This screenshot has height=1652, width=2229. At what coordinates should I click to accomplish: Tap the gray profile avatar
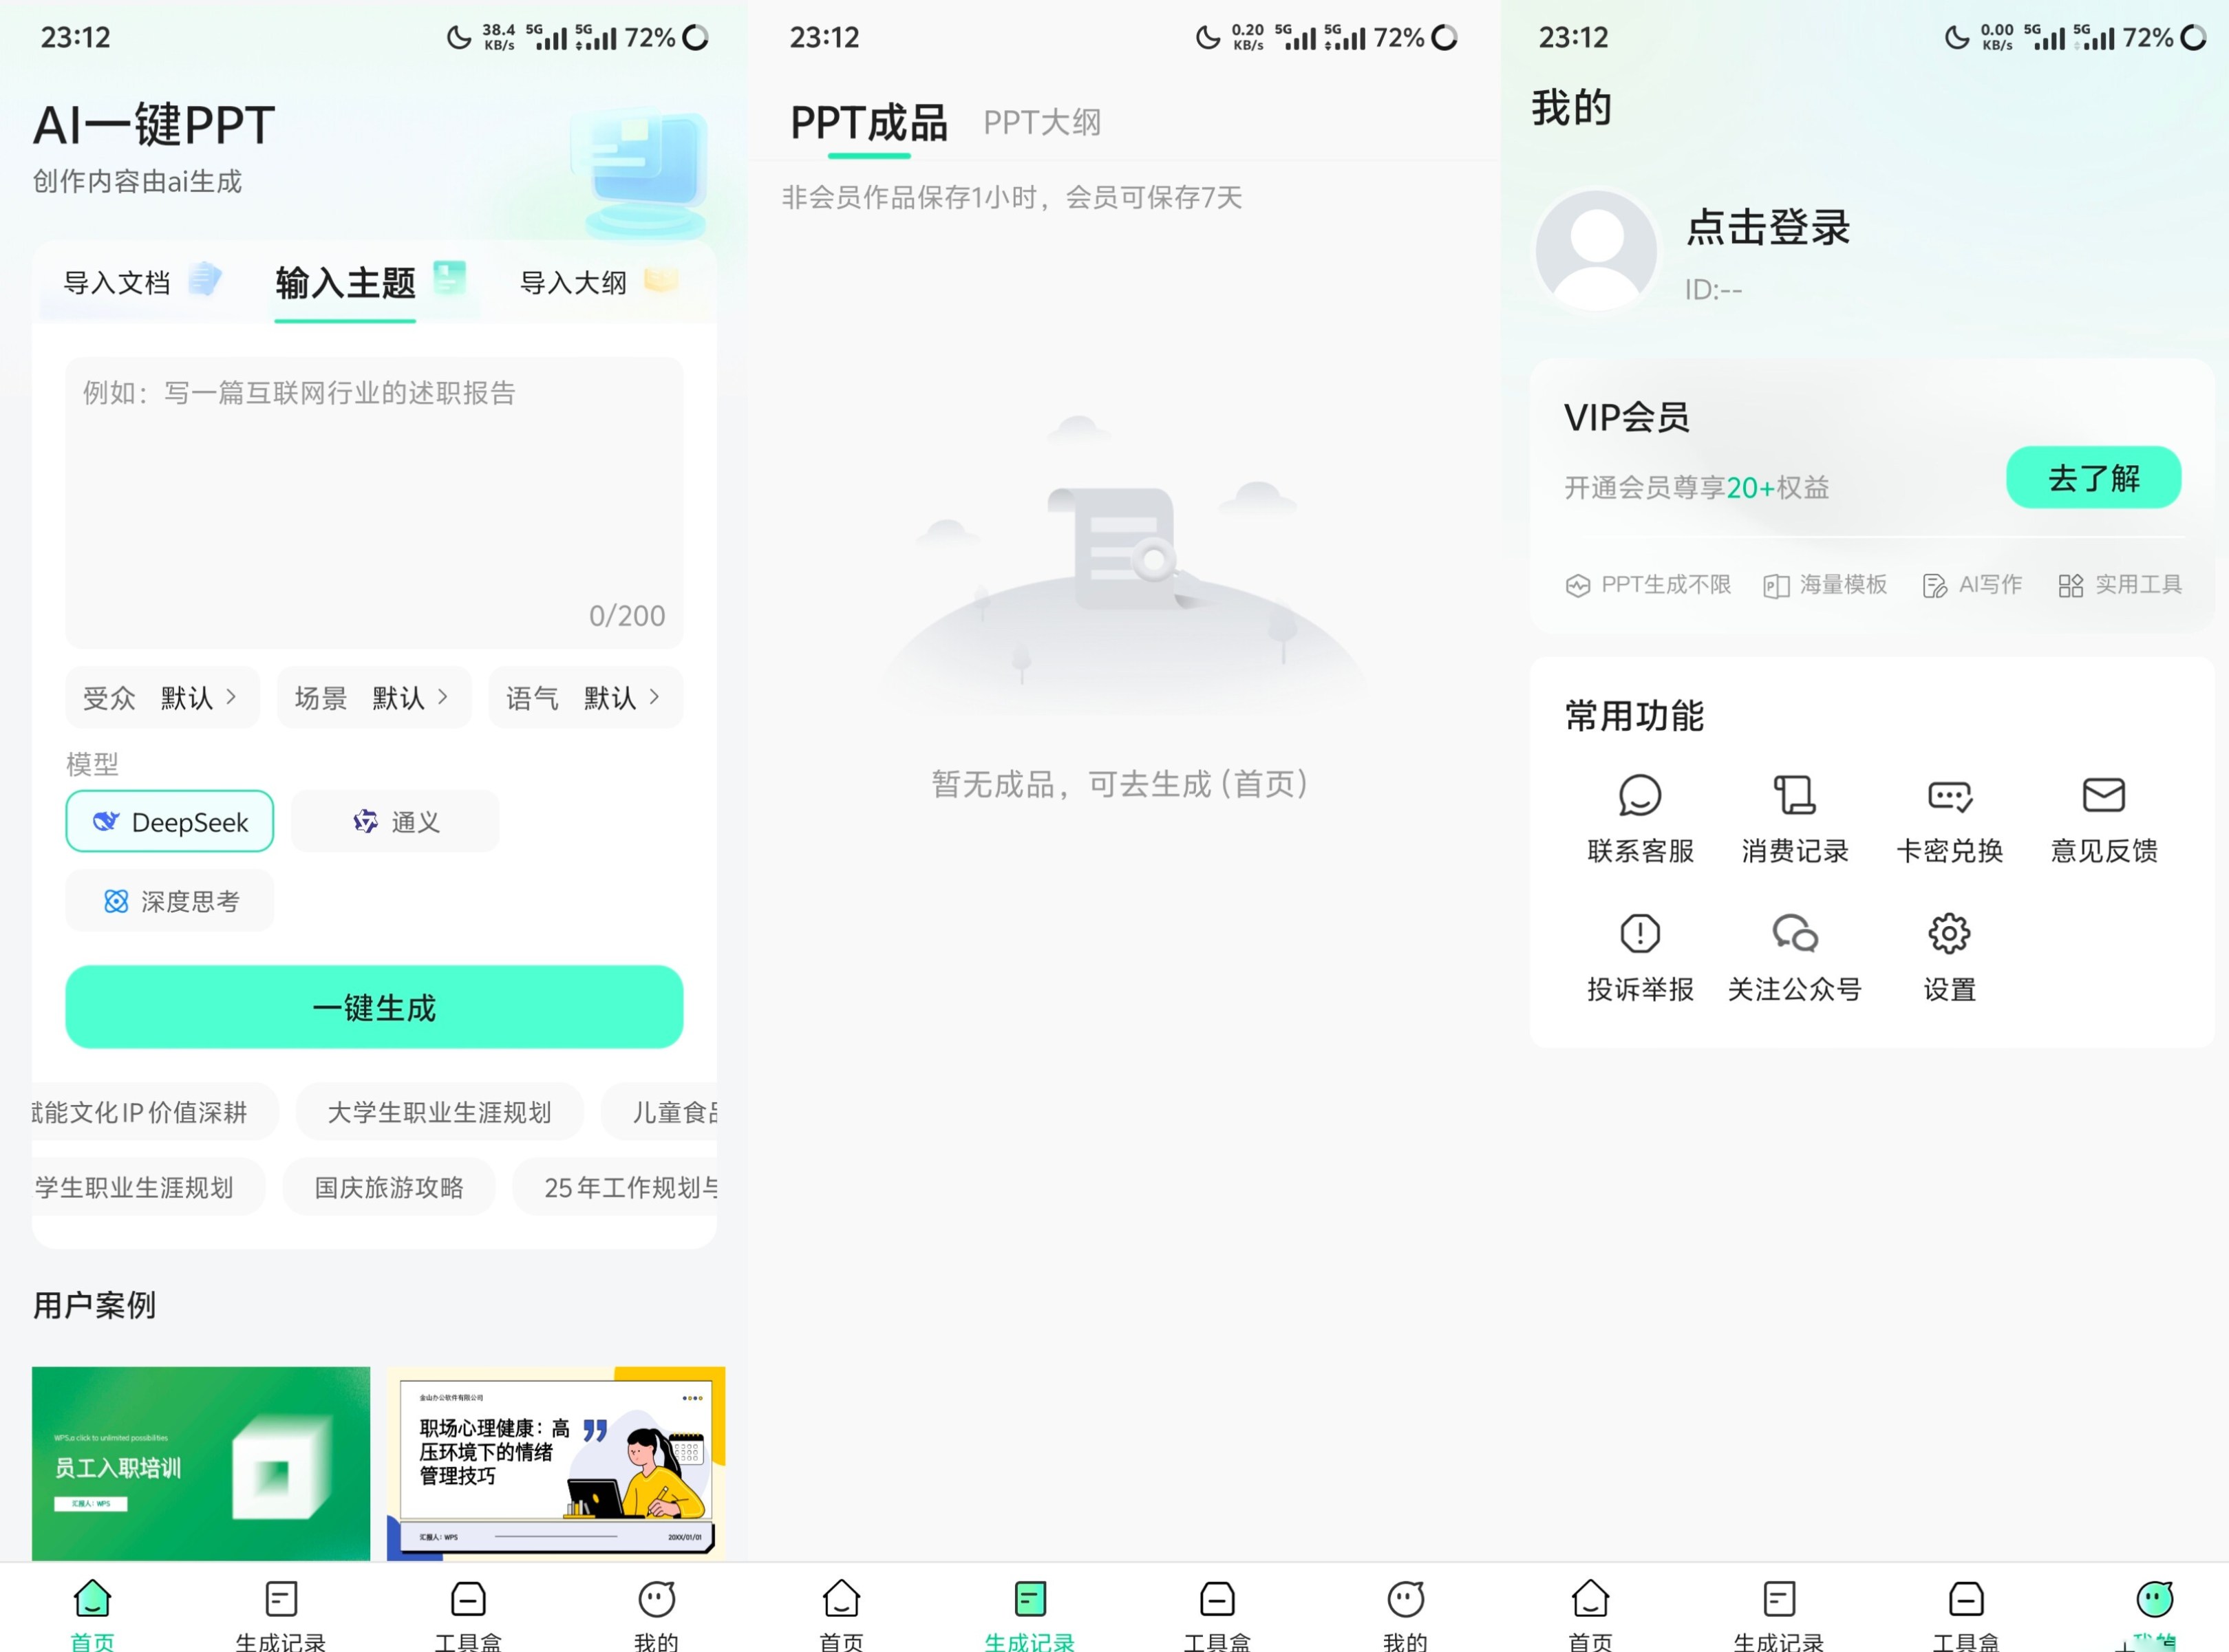[1596, 250]
